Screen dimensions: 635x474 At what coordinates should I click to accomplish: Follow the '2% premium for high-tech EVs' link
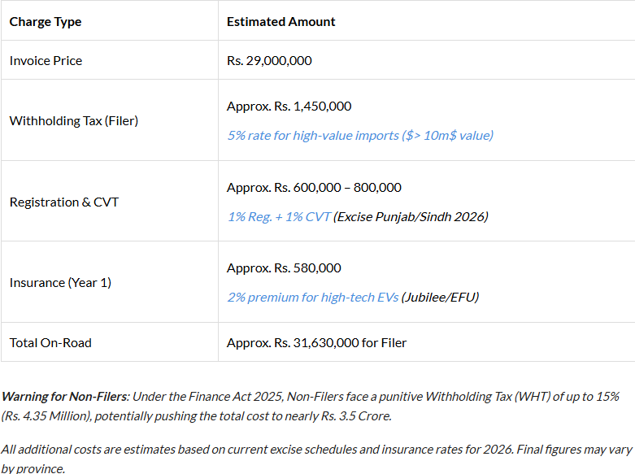312,297
